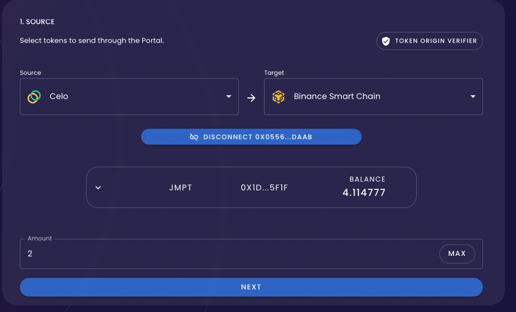516x312 pixels.
Task: Disconnect wallet 0x0556...DAAB
Action: [251, 137]
